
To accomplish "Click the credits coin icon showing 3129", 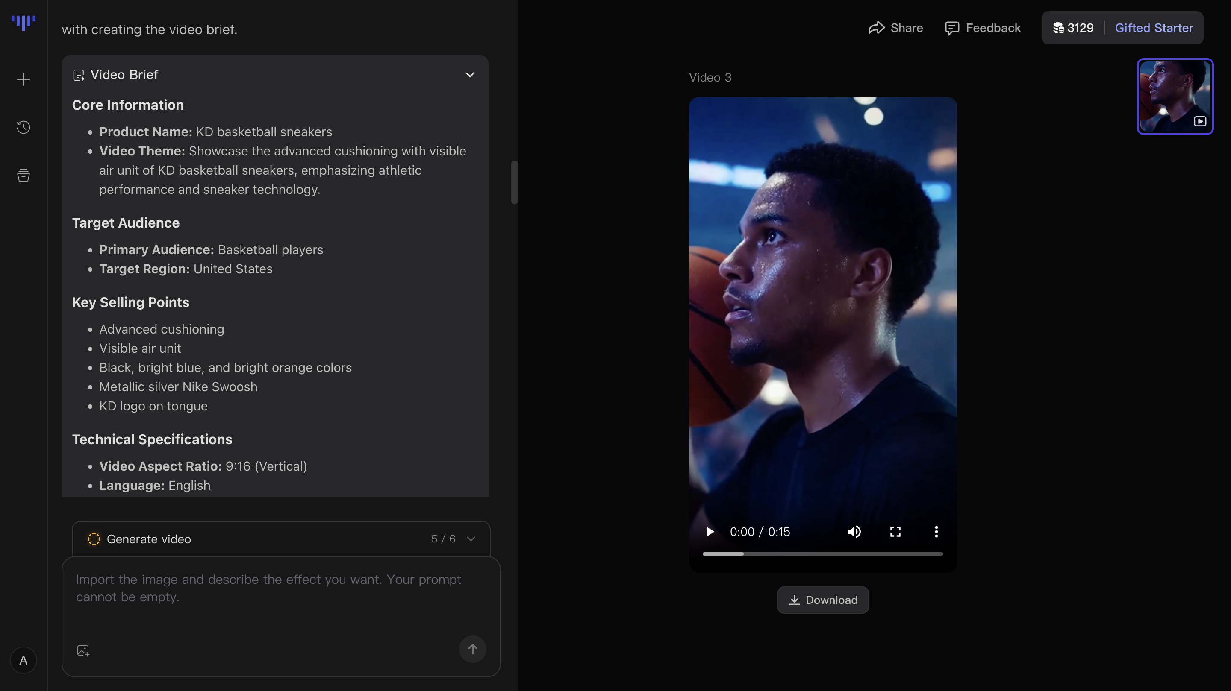I will coord(1058,28).
